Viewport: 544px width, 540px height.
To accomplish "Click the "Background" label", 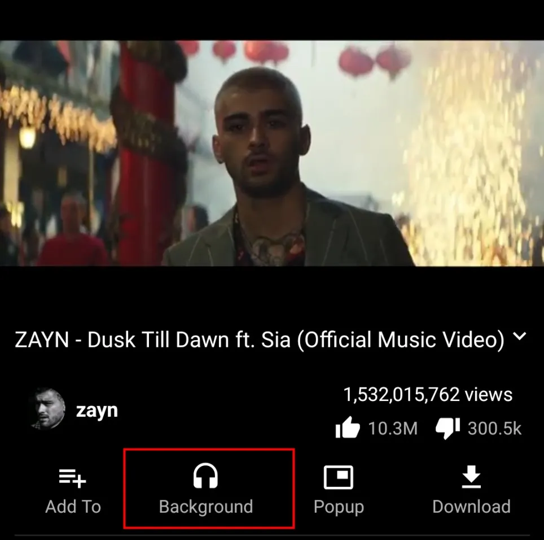I will pyautogui.click(x=206, y=506).
